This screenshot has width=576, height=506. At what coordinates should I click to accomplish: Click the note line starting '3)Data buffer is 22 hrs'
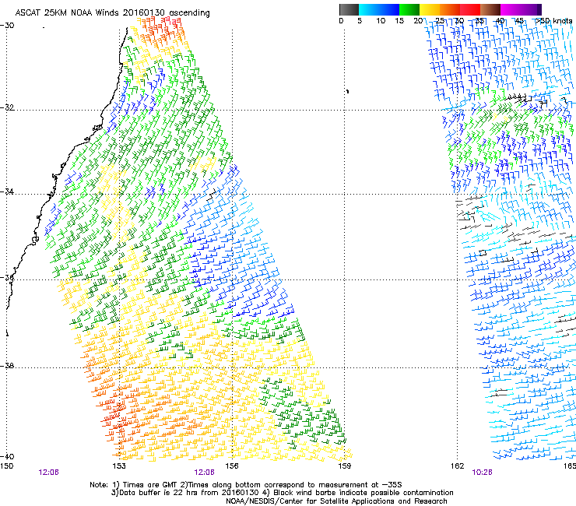(282, 493)
